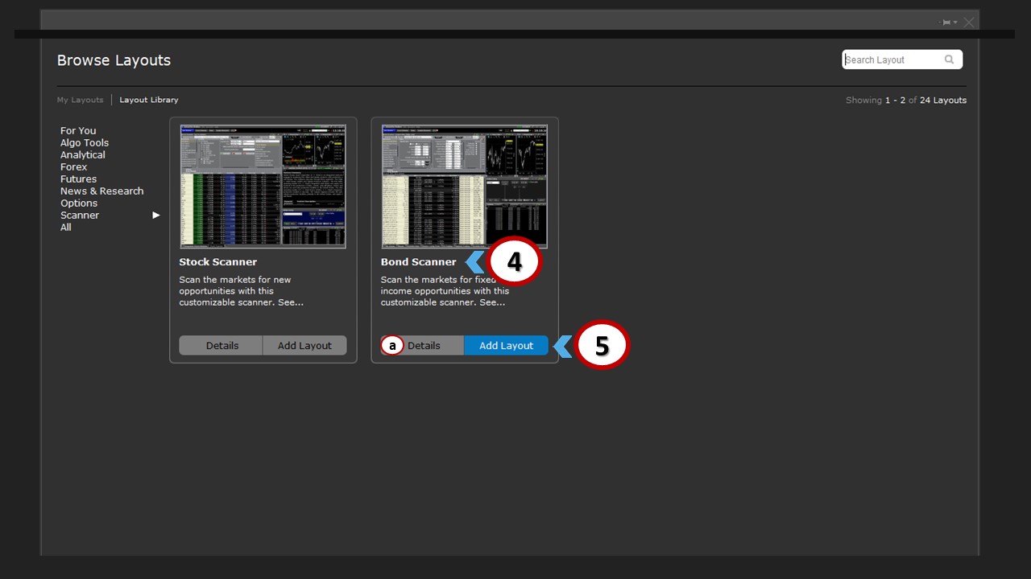Open the Analytical layouts category
The height and width of the screenshot is (579, 1031).
pos(83,154)
